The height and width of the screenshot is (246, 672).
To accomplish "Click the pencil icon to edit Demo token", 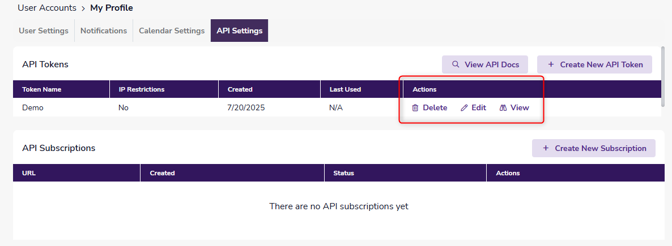I will coord(465,108).
